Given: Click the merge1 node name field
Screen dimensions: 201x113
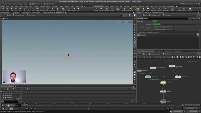Looking at the screenshot, I should click(166, 19).
